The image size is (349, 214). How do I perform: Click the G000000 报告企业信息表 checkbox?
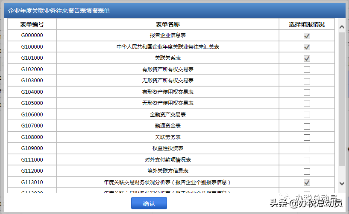coord(307,36)
